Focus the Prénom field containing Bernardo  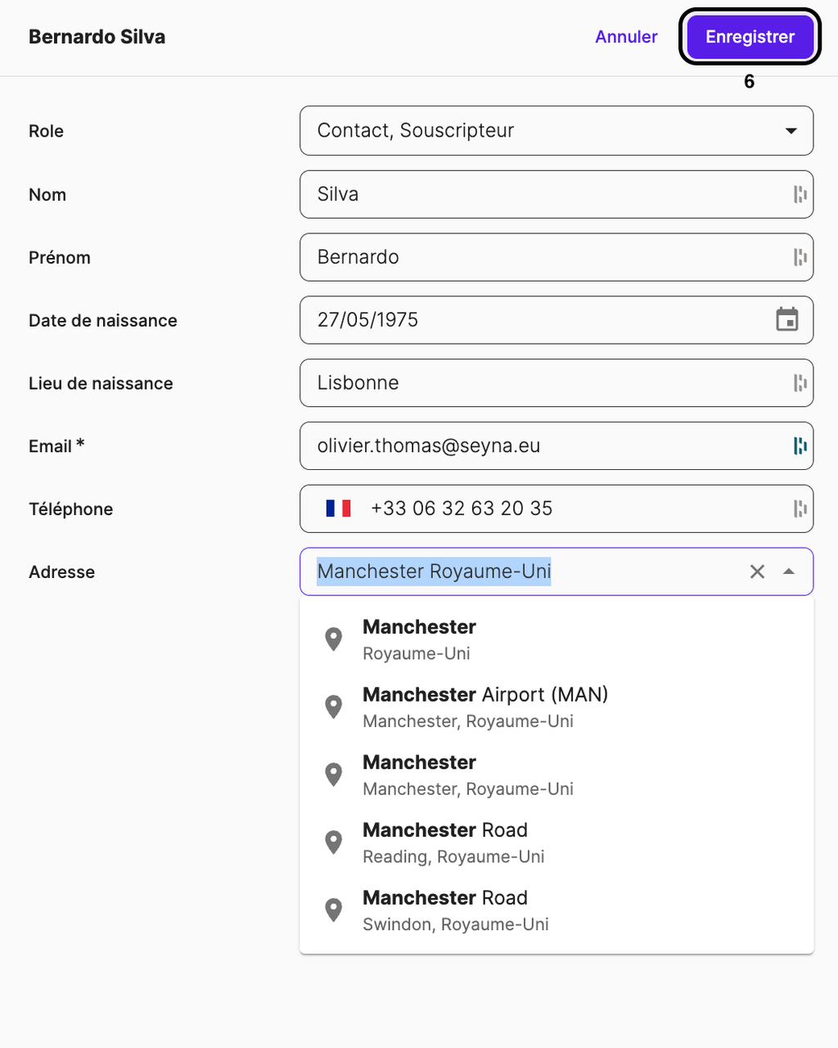pyautogui.click(x=556, y=257)
